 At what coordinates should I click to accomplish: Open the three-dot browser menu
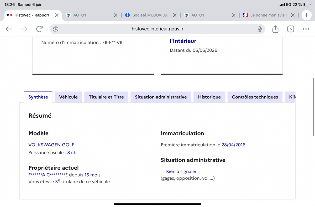306,29
